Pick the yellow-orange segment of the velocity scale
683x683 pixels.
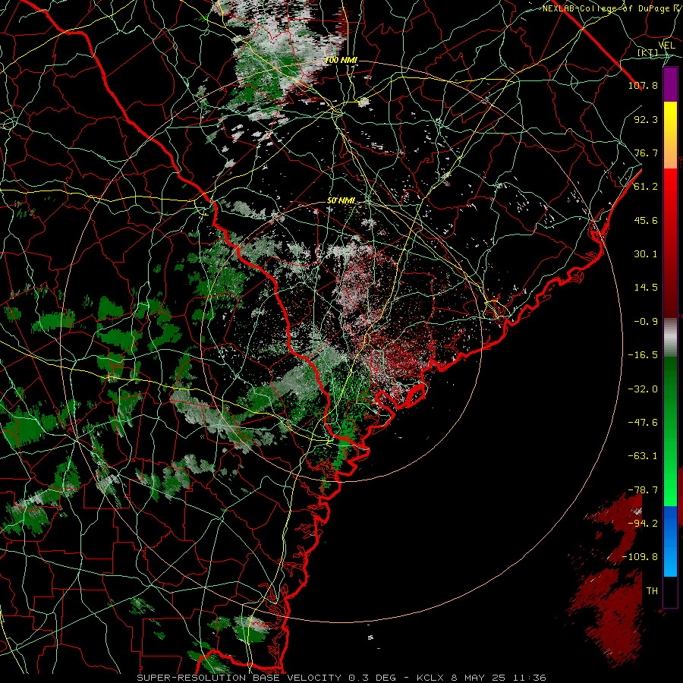tap(670, 135)
